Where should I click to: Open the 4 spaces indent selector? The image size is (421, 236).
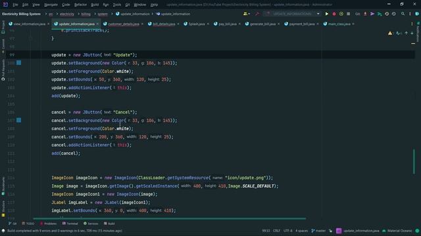click(x=301, y=231)
